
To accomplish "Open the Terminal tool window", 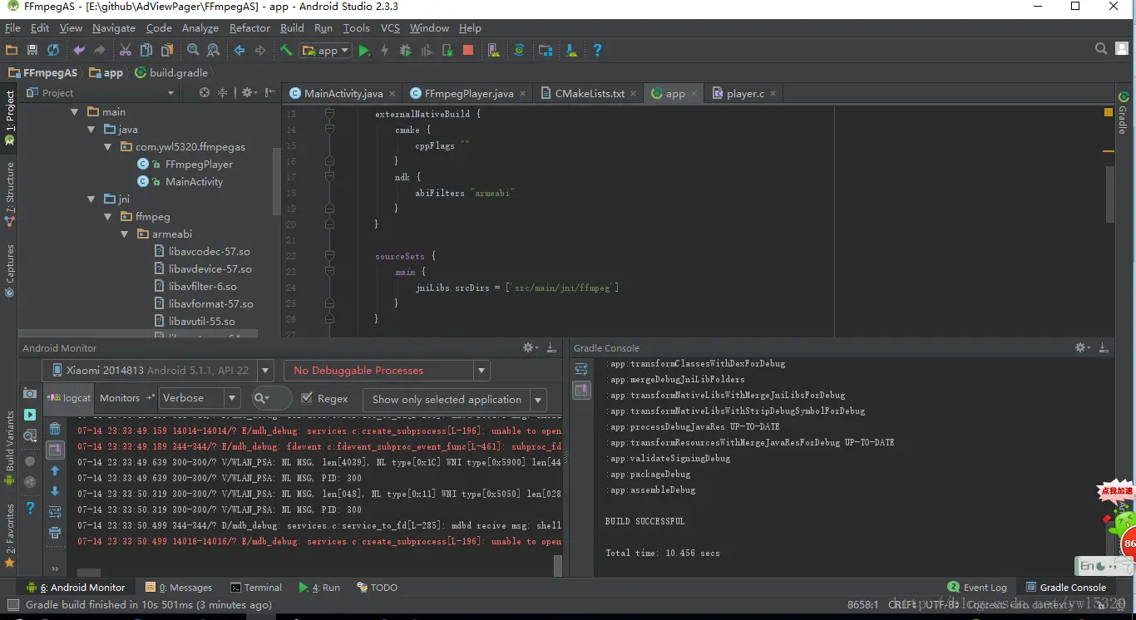I will tap(256, 588).
